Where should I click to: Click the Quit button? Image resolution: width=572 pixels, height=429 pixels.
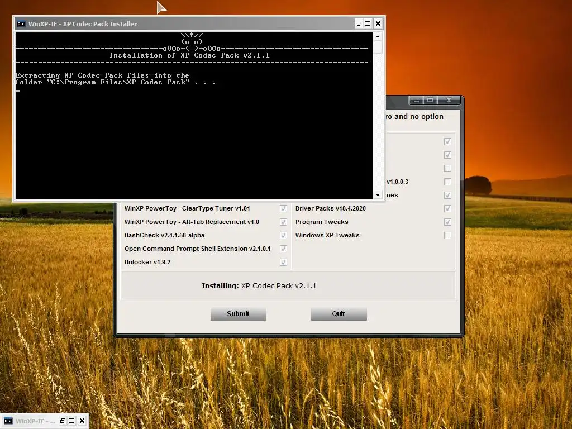point(339,314)
